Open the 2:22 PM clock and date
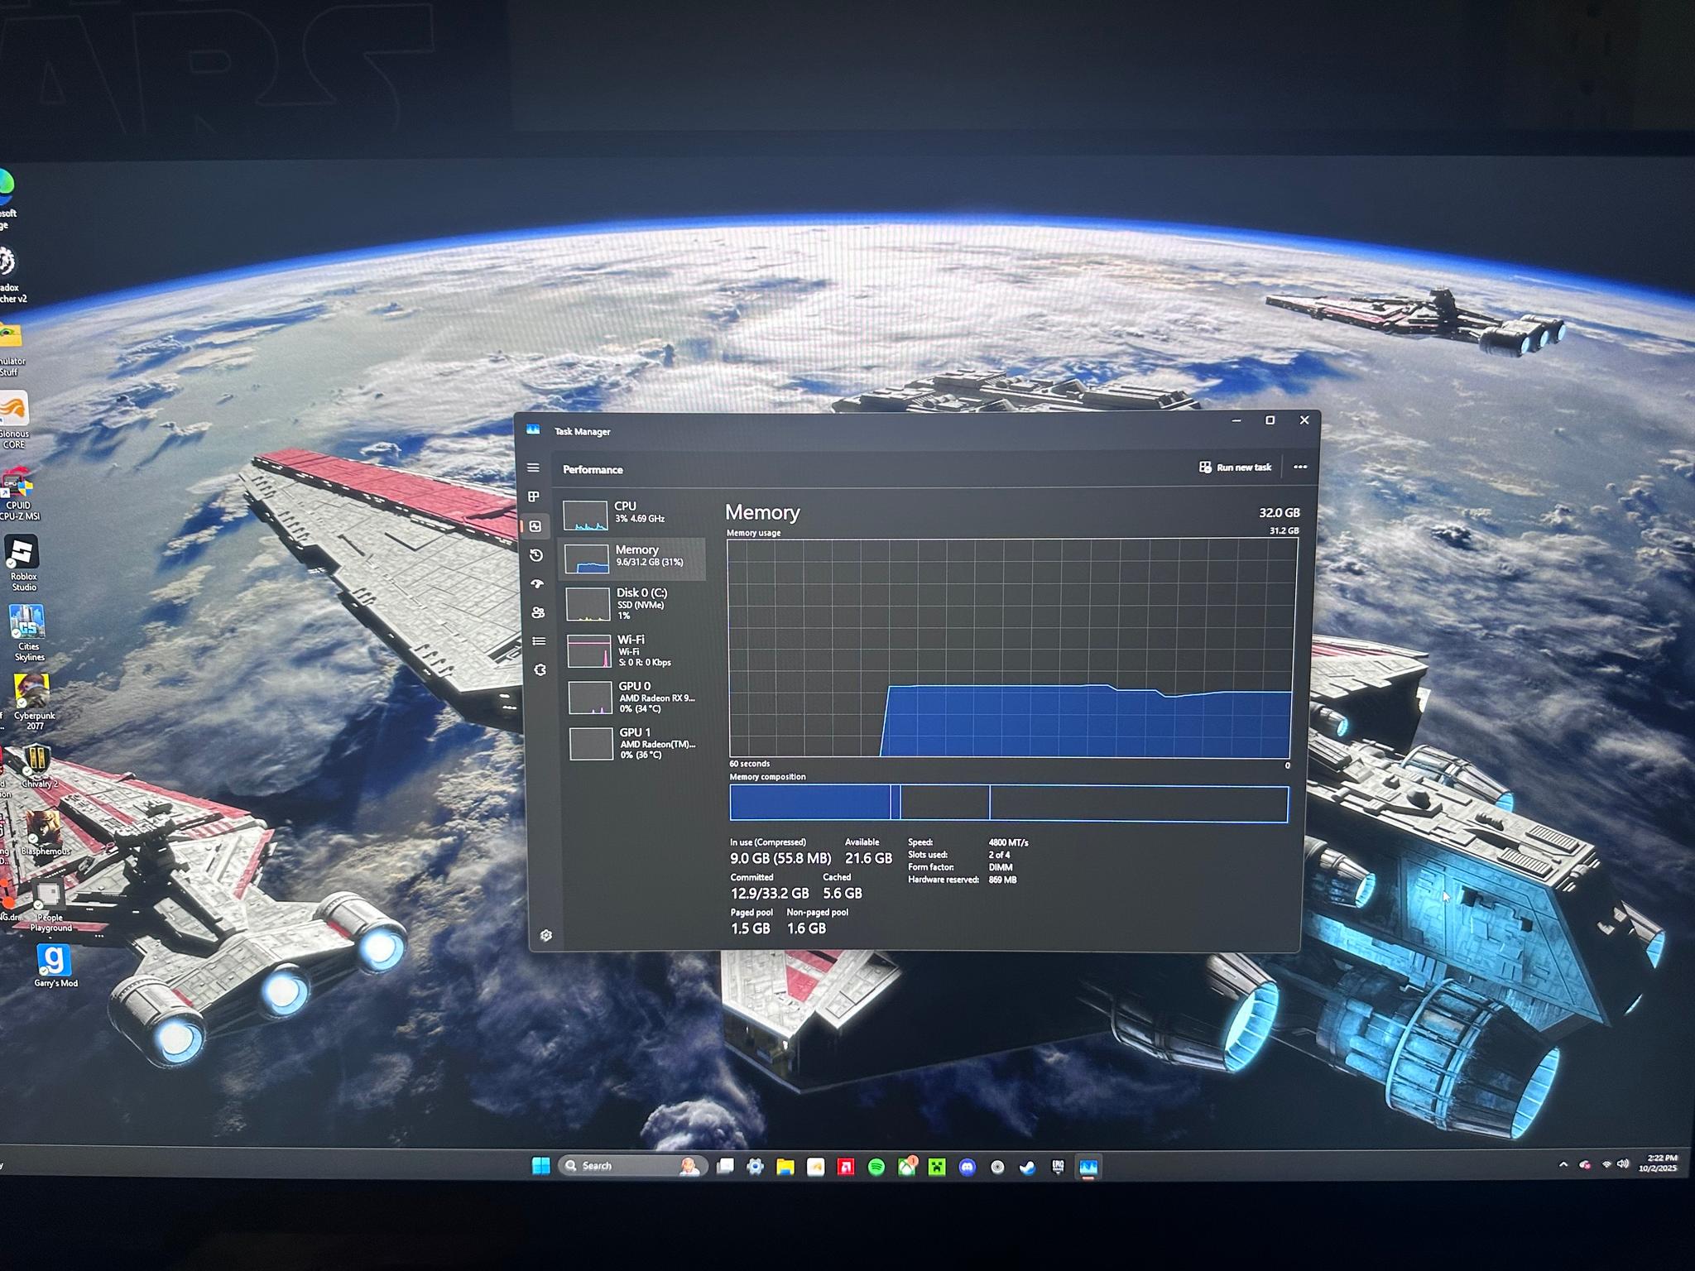 (1659, 1163)
